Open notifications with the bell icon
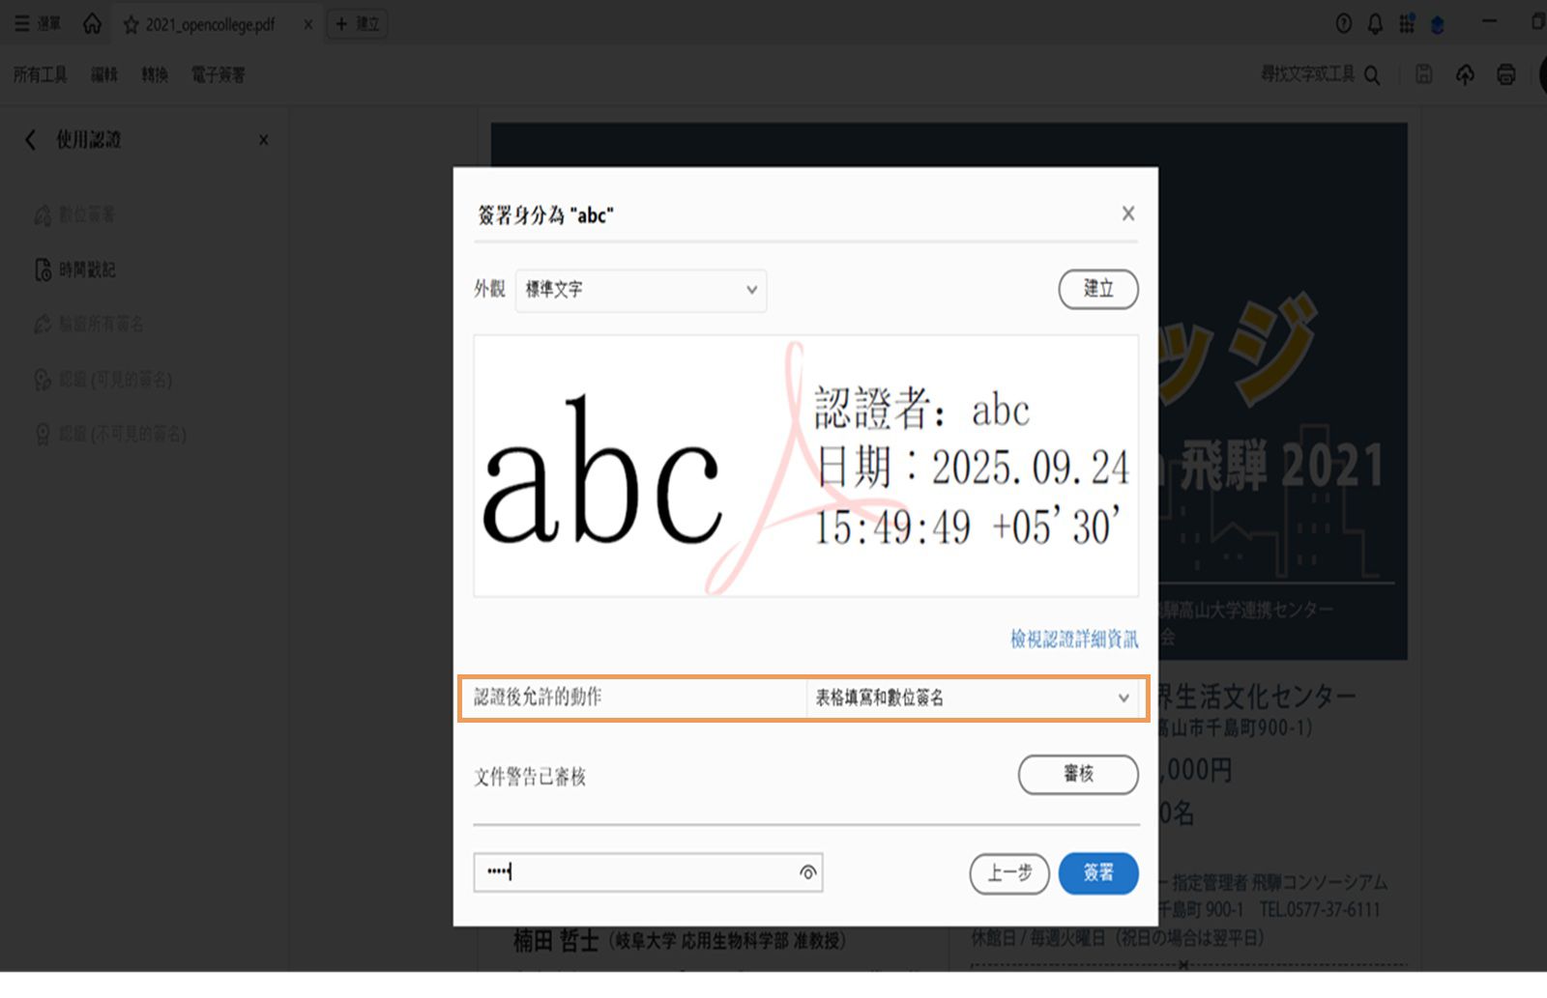This screenshot has width=1547, height=998. tap(1374, 23)
